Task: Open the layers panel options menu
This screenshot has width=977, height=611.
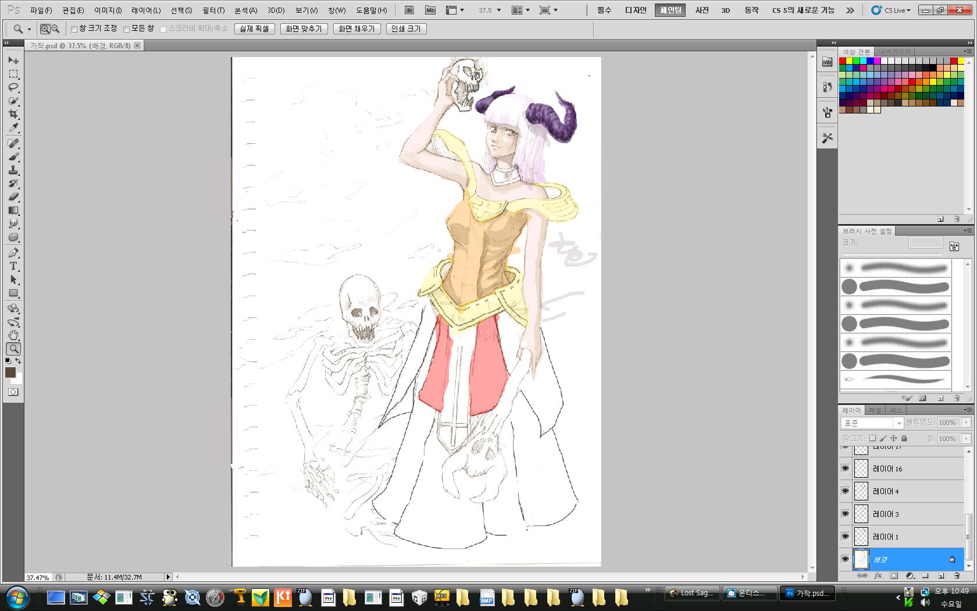Action: [968, 410]
